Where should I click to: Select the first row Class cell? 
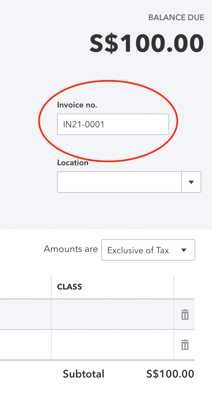coord(112,314)
